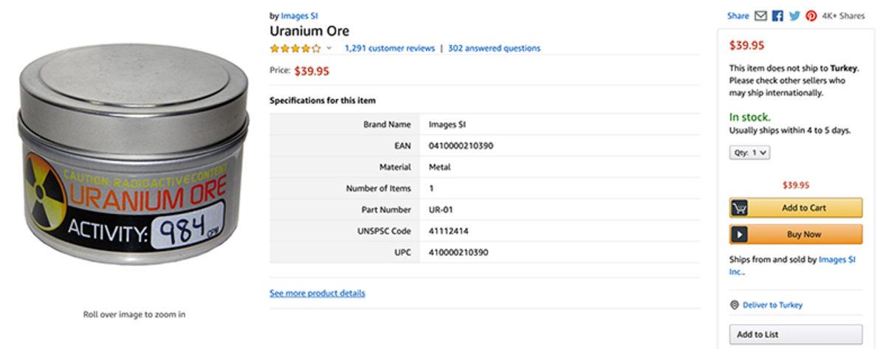This screenshot has height=349, width=886.
Task: Share this product on Facebook
Action: point(777,16)
